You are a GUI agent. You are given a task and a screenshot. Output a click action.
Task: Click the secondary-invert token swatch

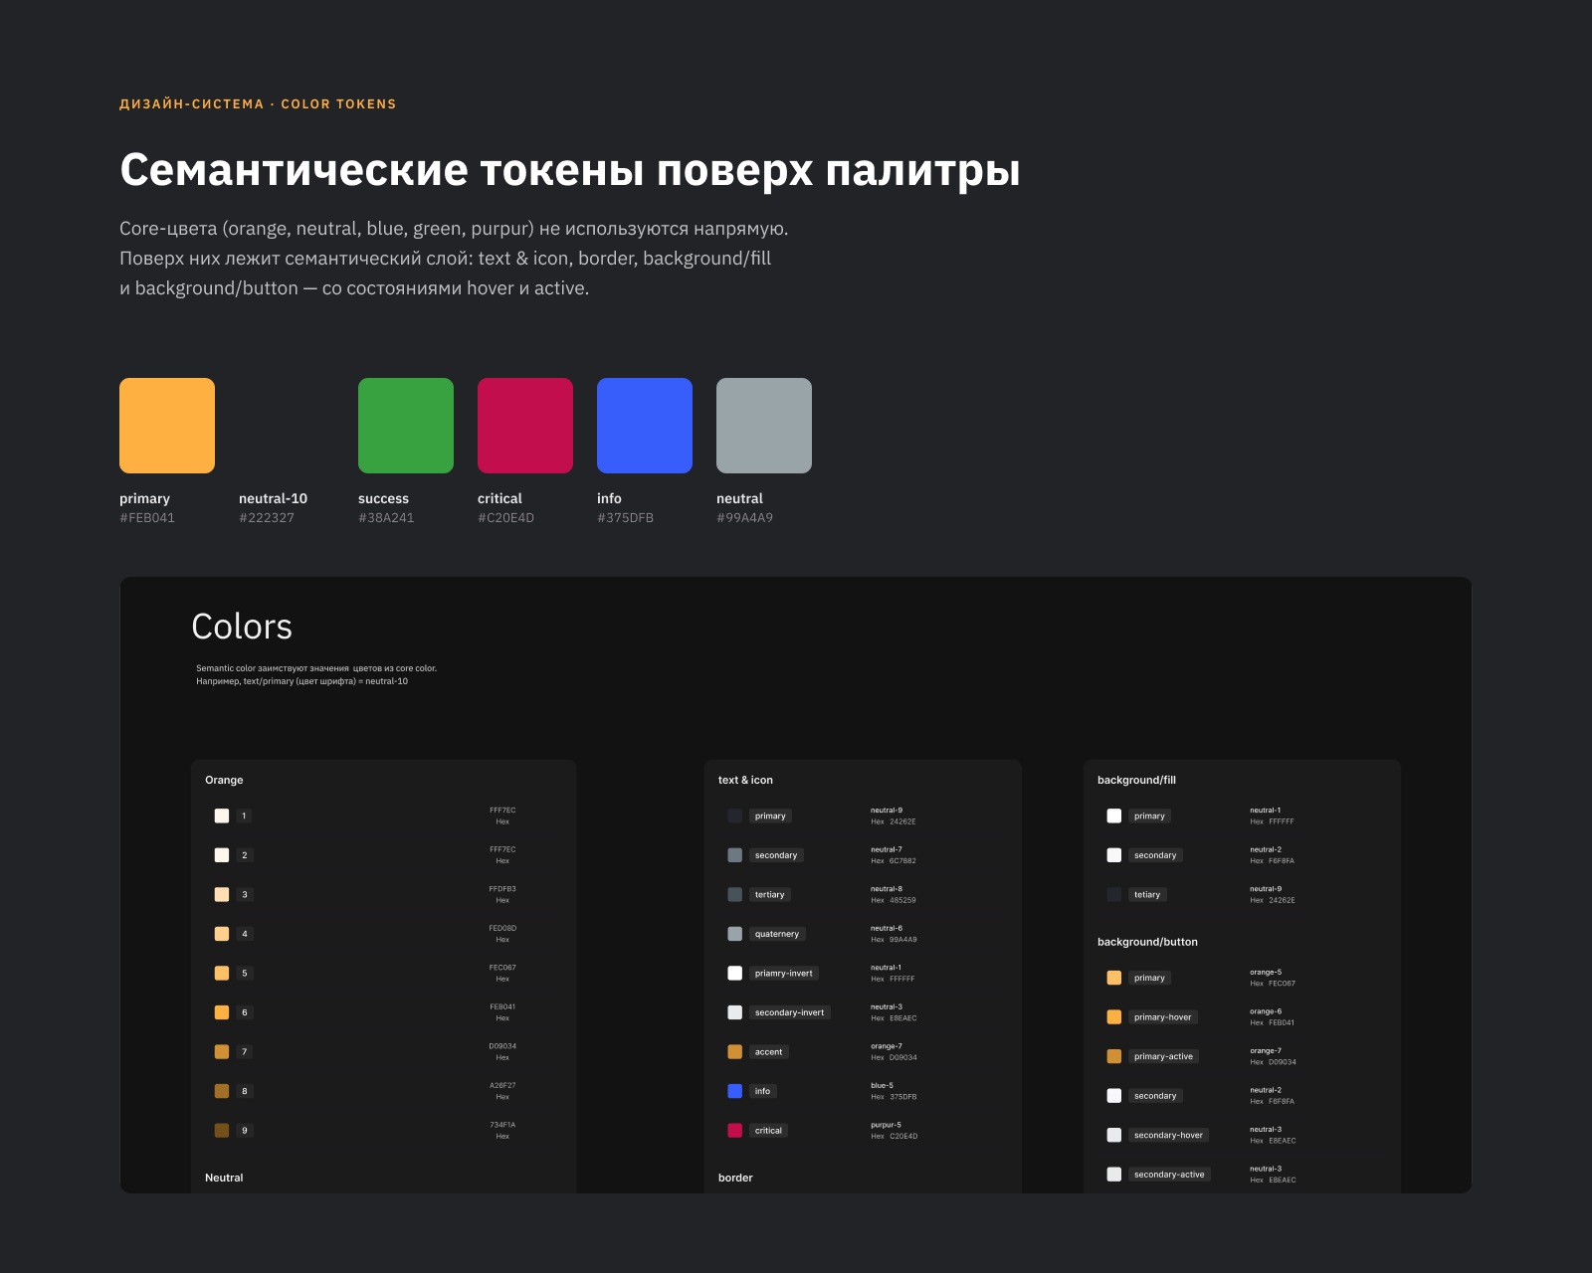click(x=735, y=1012)
